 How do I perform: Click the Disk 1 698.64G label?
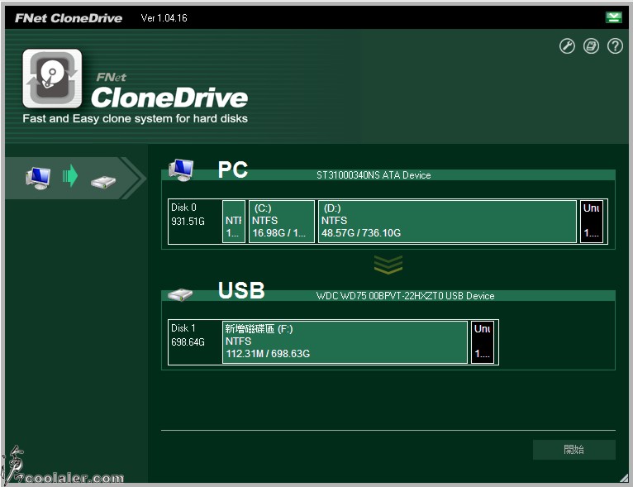point(188,335)
